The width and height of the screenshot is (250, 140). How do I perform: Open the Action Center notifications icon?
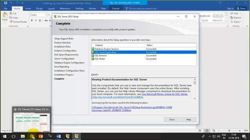click(x=244, y=136)
